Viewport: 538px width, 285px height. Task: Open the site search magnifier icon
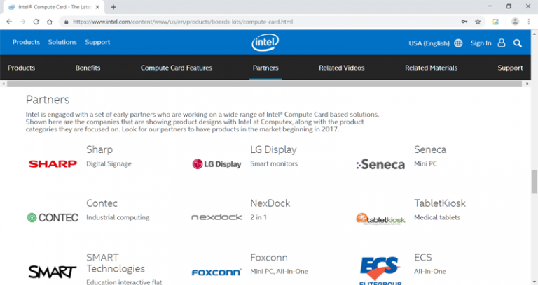coord(518,43)
